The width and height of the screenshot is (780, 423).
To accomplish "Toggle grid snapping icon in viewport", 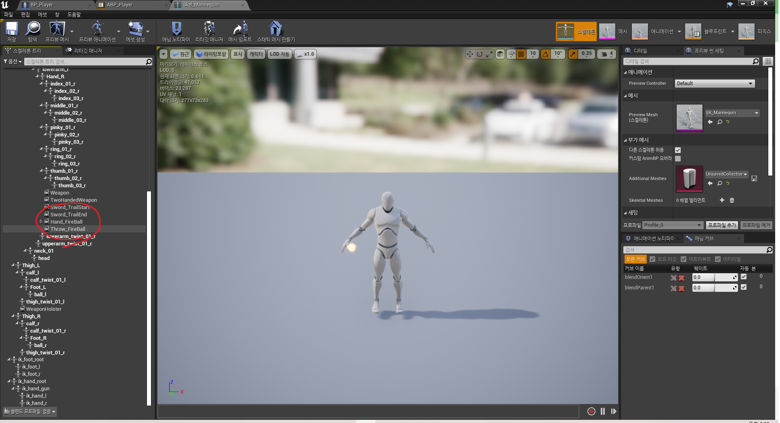I will pyautogui.click(x=521, y=54).
